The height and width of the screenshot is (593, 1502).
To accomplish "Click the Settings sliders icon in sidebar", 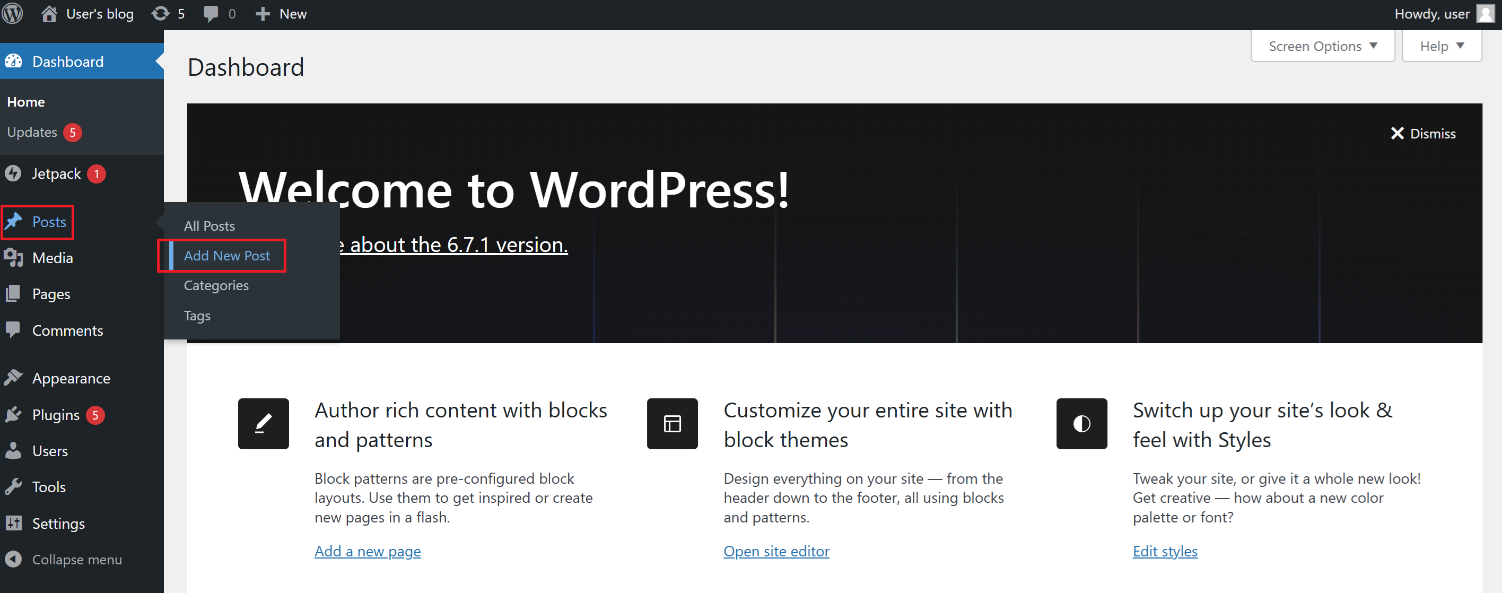I will (13, 524).
